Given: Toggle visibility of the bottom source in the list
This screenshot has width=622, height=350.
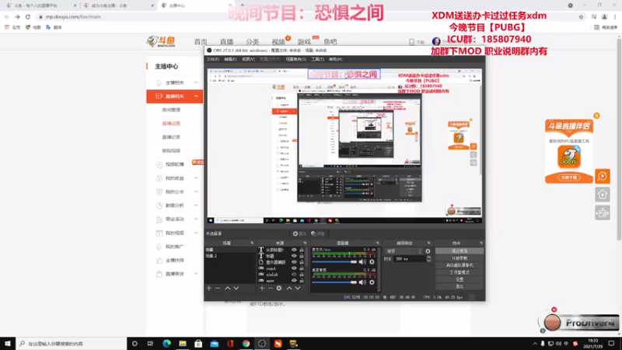Looking at the screenshot, I should pyautogui.click(x=294, y=281).
